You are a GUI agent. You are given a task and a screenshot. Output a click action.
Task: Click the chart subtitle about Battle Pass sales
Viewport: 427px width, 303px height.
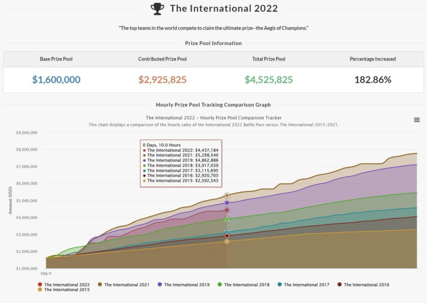click(x=213, y=125)
